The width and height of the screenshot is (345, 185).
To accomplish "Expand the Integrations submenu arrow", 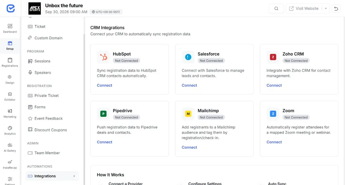I will [x=74, y=176].
